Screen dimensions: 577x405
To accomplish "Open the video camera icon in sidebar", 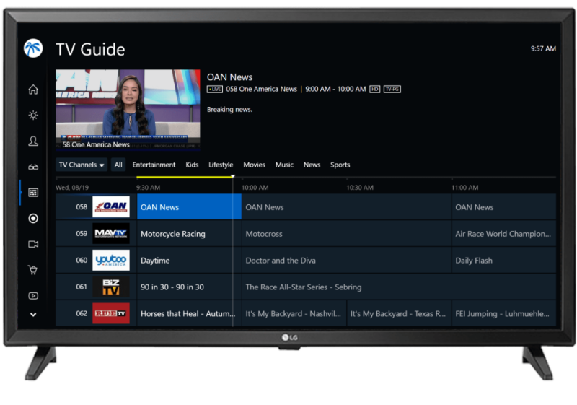I will tap(33, 244).
